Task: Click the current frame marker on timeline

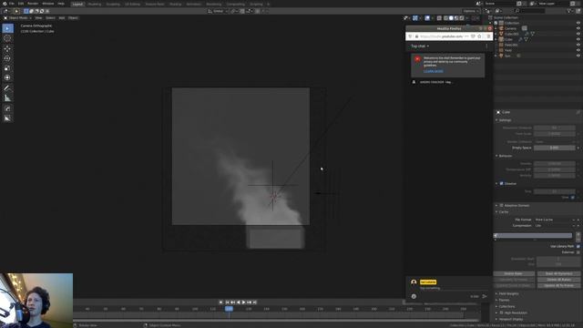Action: 229,309
